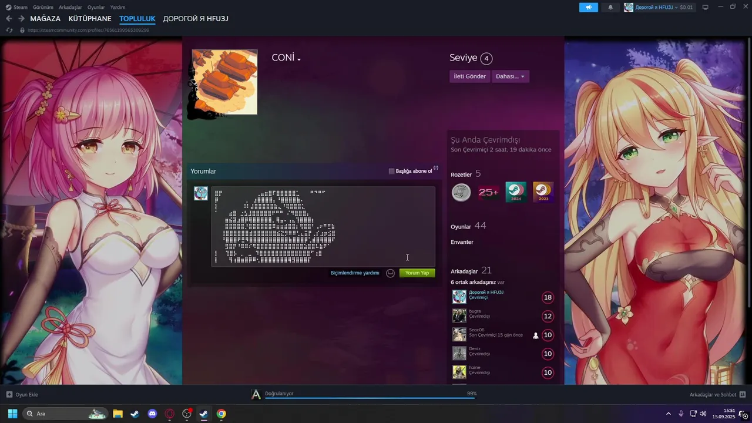Click the İleti Gönder button
752x423 pixels.
point(469,76)
